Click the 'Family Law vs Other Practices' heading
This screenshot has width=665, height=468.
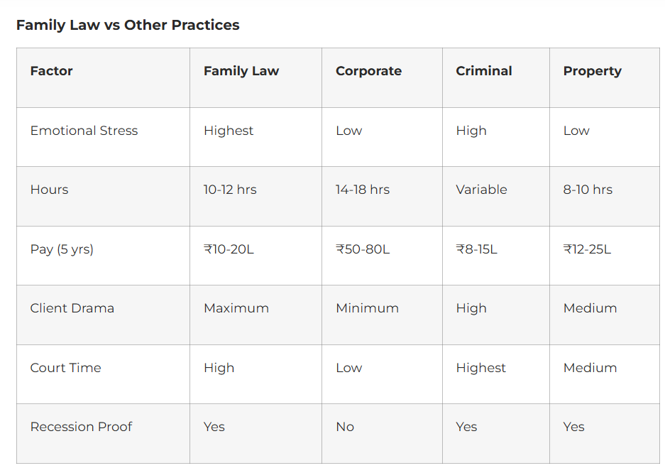(128, 25)
